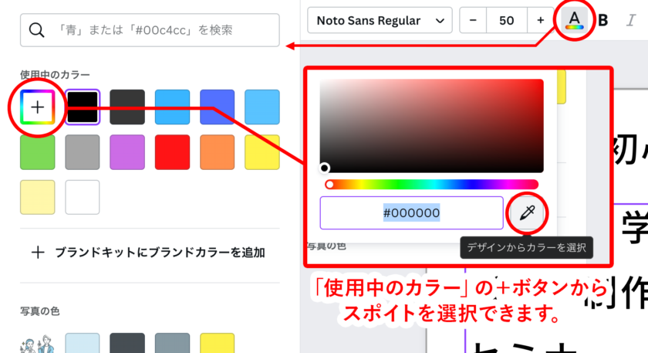This screenshot has width=648, height=353.
Task: Click the #000000 hex code field
Action: (411, 212)
